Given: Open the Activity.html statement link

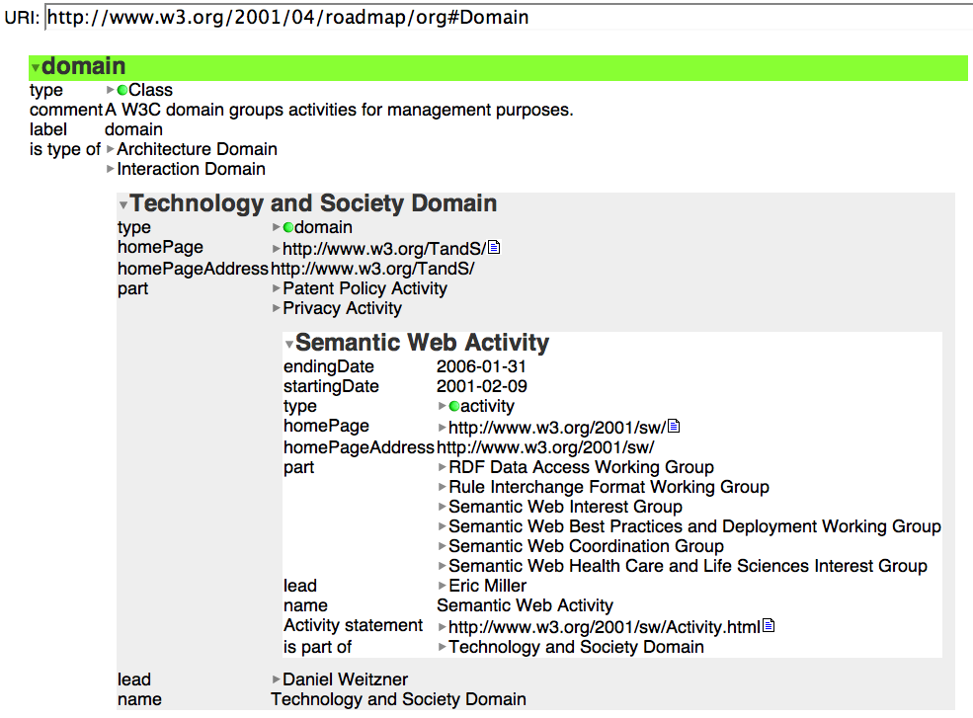Looking at the screenshot, I should (x=603, y=627).
